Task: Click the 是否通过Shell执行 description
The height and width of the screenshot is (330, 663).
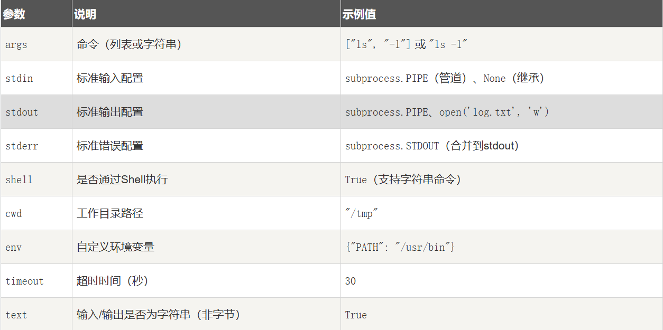Action: point(122,180)
